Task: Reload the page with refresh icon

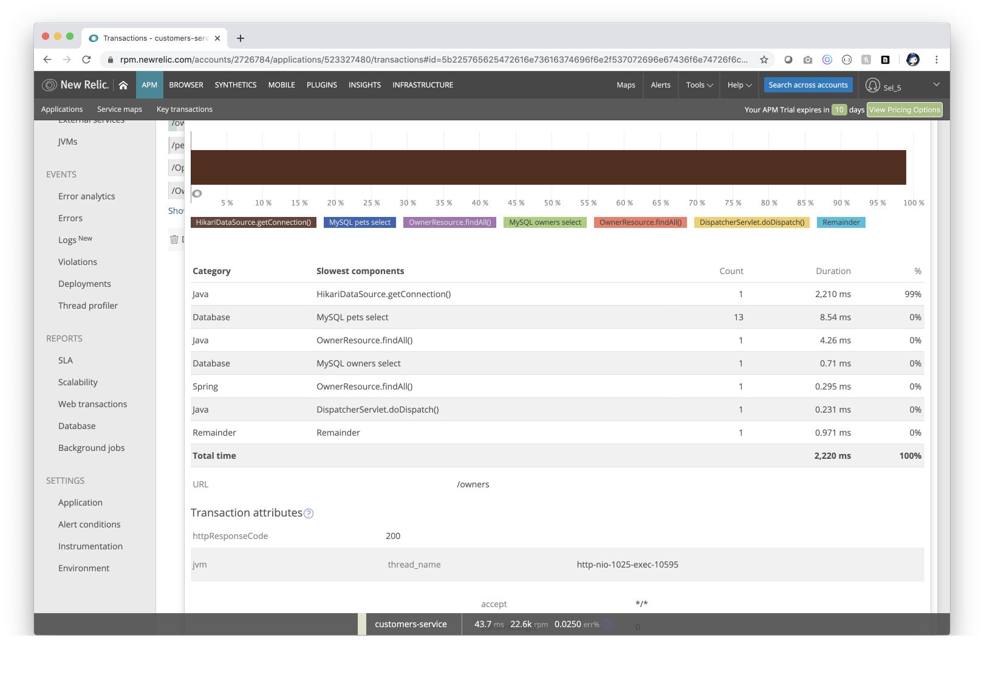Action: [86, 60]
